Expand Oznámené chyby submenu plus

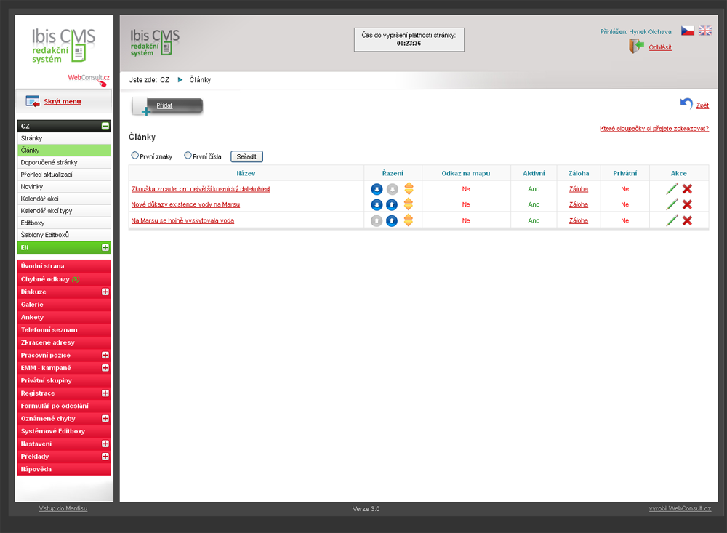tap(105, 418)
